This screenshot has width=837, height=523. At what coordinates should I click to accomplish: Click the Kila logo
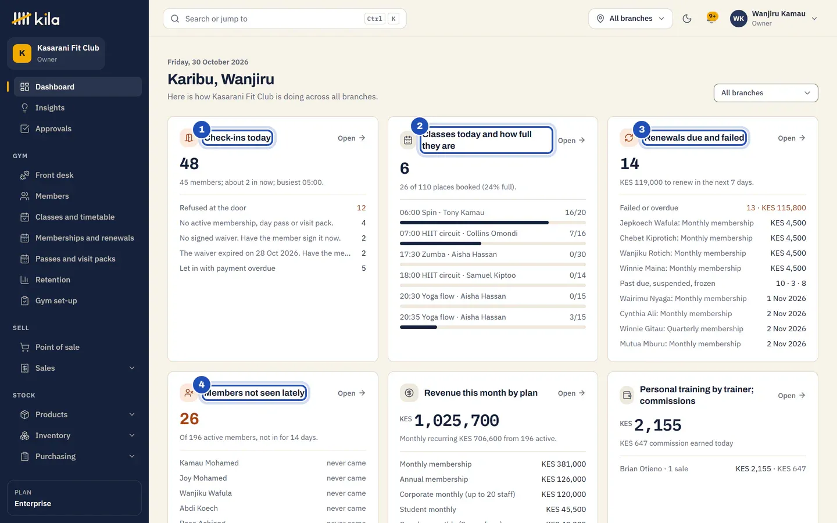point(36,19)
